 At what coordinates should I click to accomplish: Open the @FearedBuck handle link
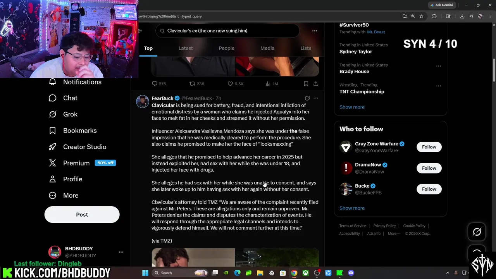point(196,98)
